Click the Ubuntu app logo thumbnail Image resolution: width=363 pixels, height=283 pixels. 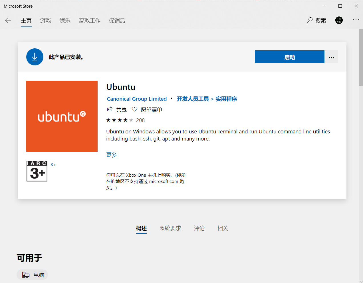pos(62,116)
